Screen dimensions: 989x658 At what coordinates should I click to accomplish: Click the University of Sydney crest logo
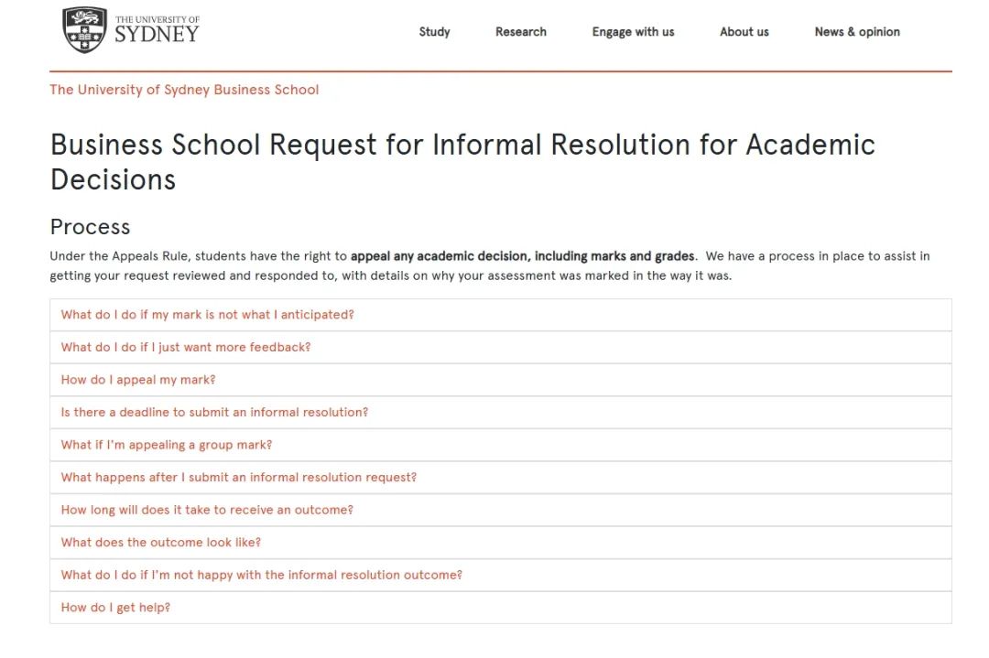click(84, 29)
